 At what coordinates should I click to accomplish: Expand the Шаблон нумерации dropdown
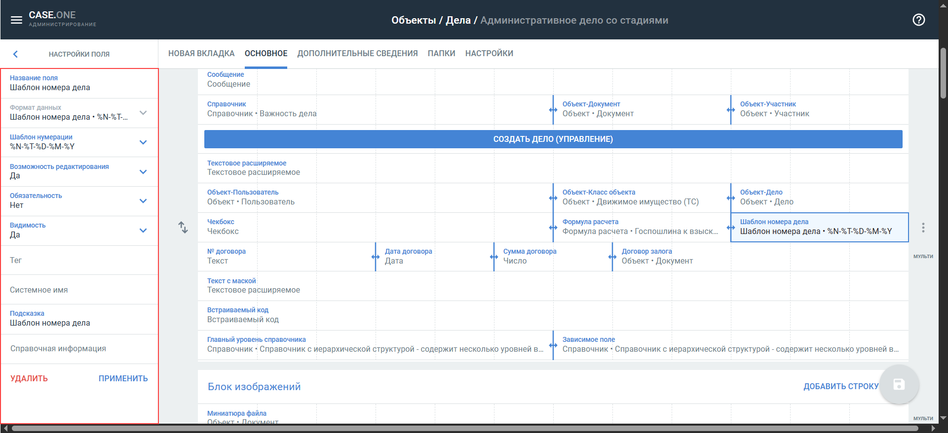[143, 142]
